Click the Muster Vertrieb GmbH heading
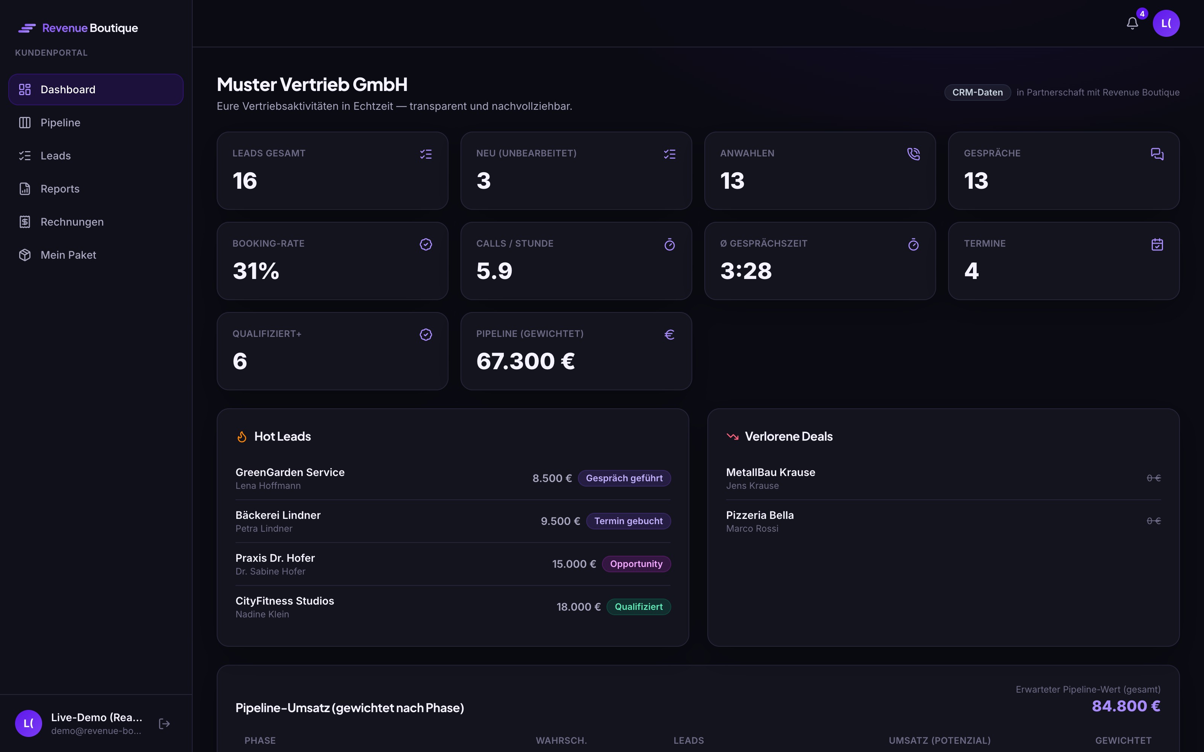 (x=312, y=85)
